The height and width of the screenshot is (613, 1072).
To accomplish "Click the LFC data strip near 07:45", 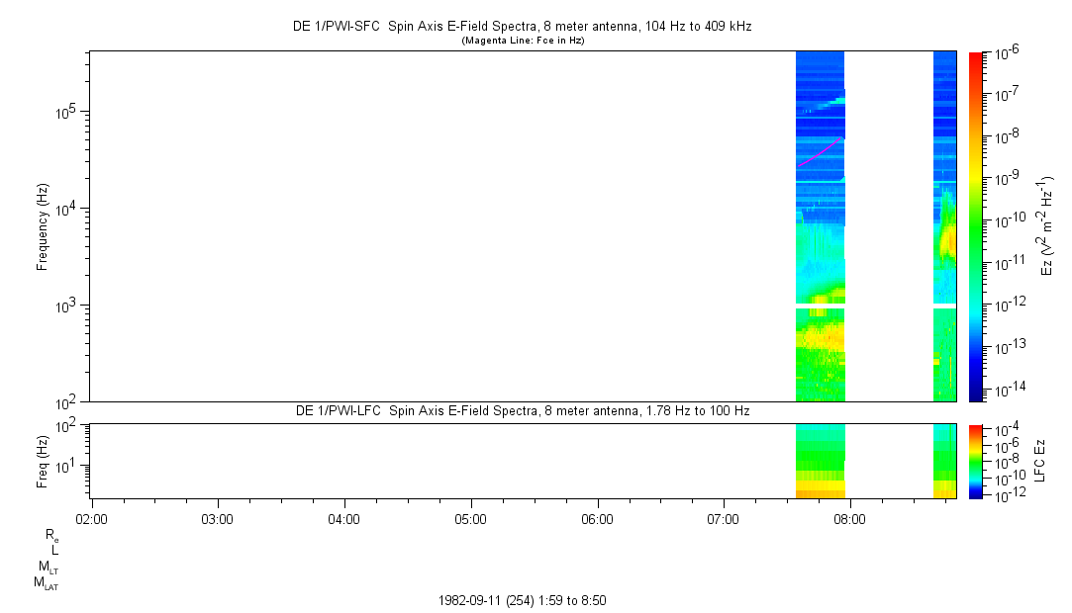I will tap(821, 462).
